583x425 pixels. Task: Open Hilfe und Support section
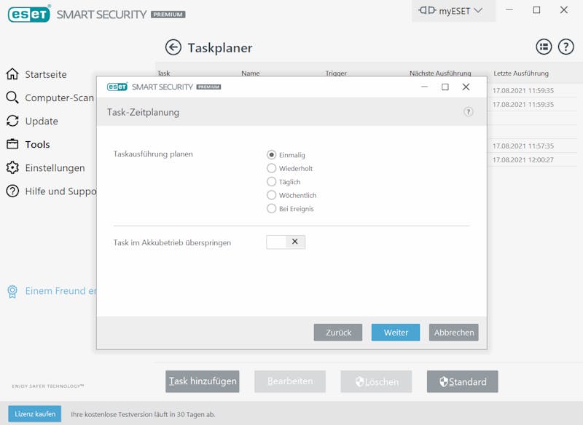coord(60,191)
